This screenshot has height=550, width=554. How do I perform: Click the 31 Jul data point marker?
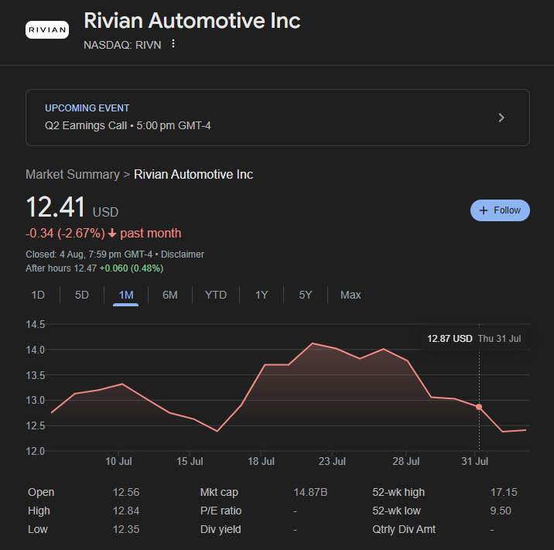click(479, 407)
